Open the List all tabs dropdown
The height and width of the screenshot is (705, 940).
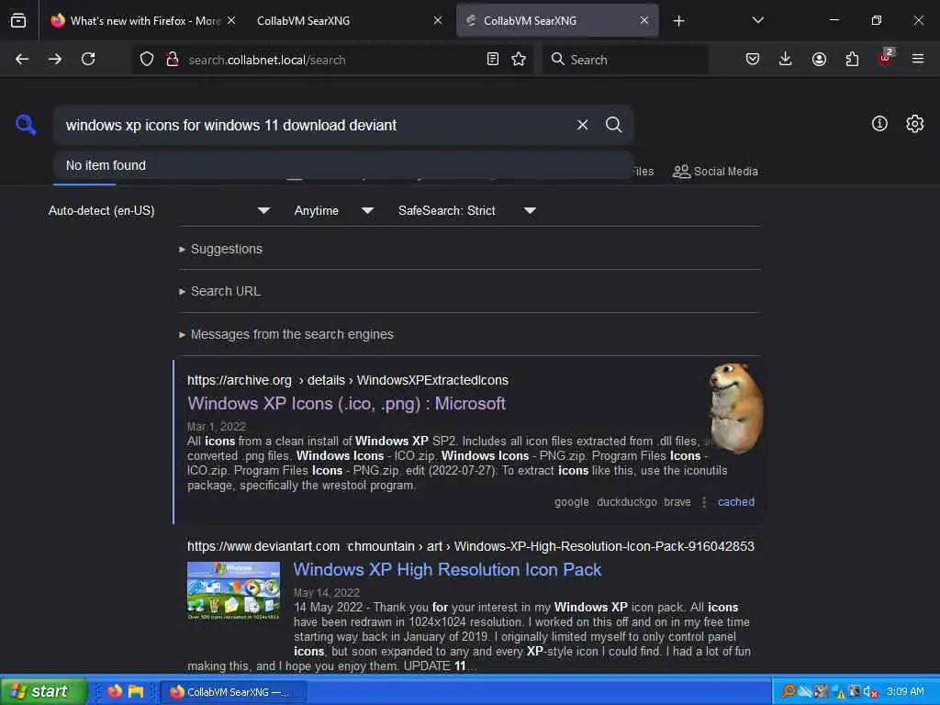pos(757,20)
